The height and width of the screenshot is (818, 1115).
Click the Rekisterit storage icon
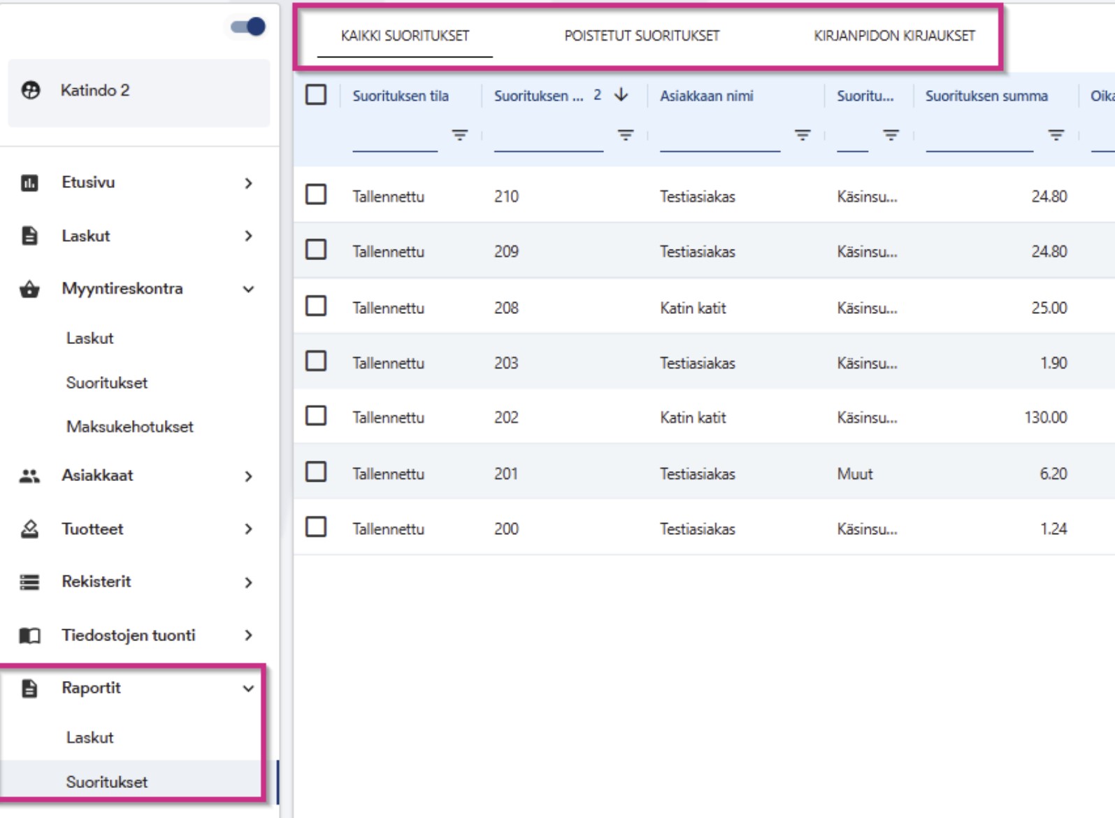[29, 582]
